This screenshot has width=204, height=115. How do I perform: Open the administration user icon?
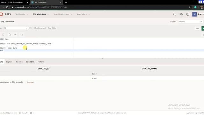tap(181, 14)
